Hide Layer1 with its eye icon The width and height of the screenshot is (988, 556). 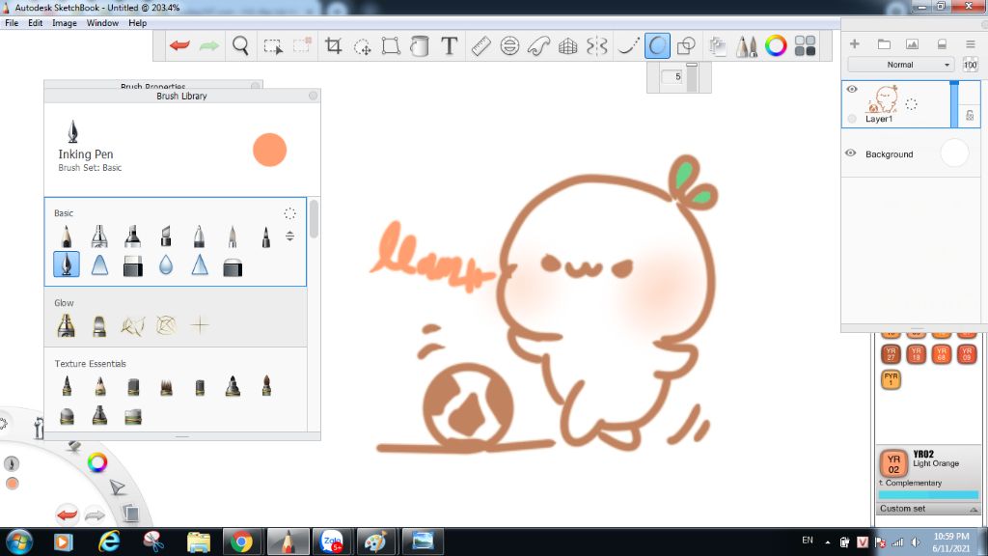(x=852, y=89)
